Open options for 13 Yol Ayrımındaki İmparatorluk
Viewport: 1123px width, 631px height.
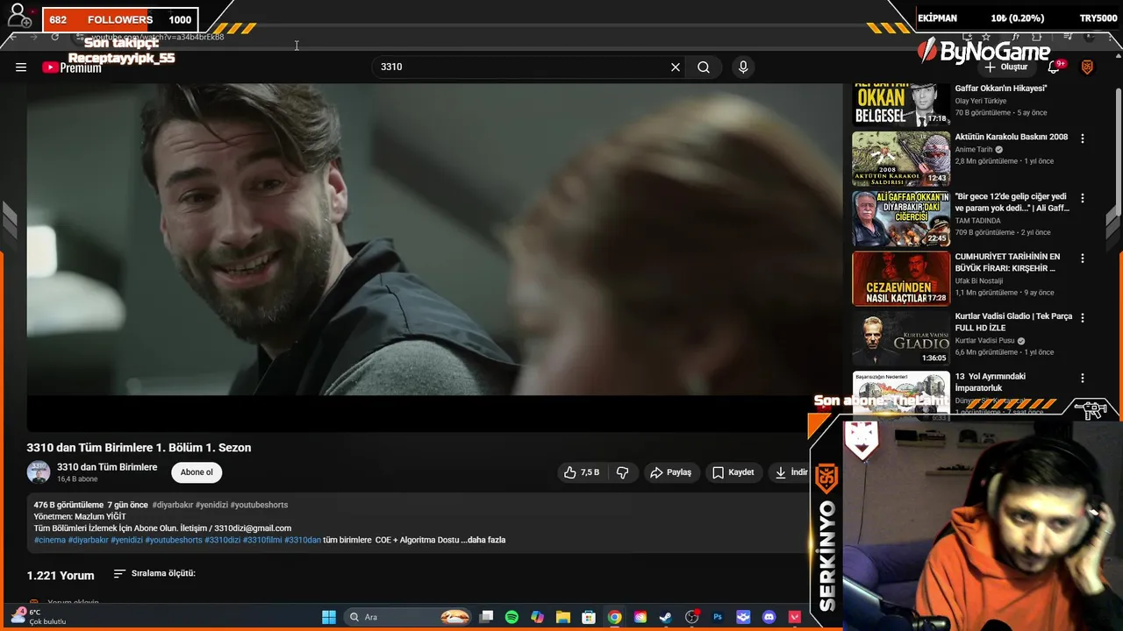click(1083, 378)
